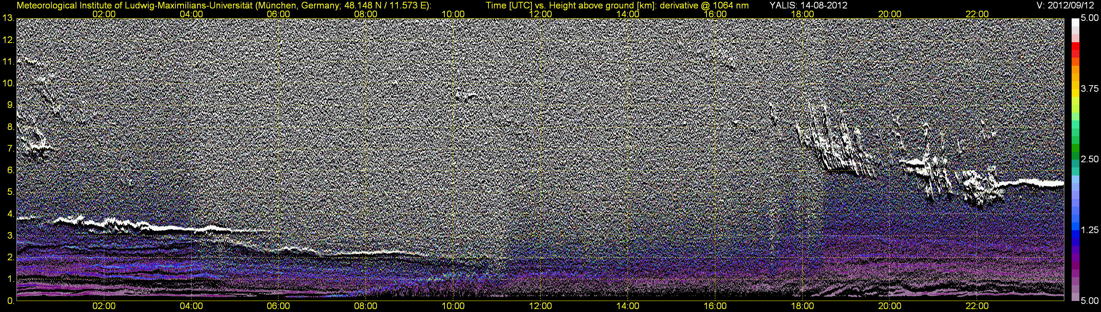Click the 9 km height axis label
Image resolution: width=1101 pixels, height=312 pixels.
tap(10, 105)
